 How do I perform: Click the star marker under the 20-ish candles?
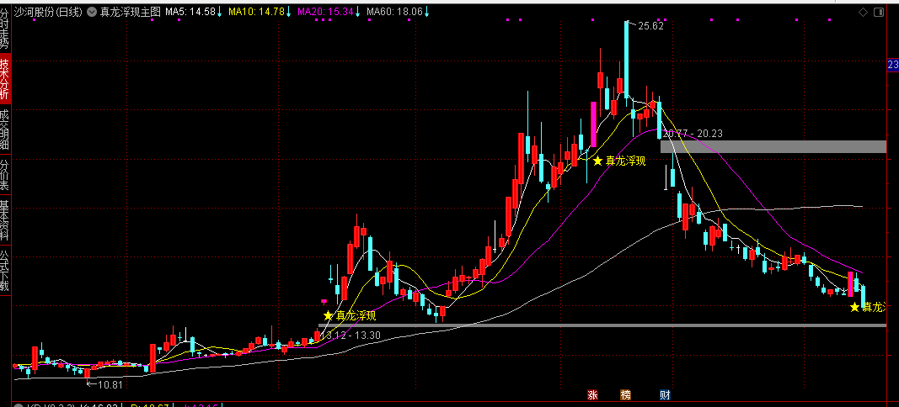pos(597,161)
